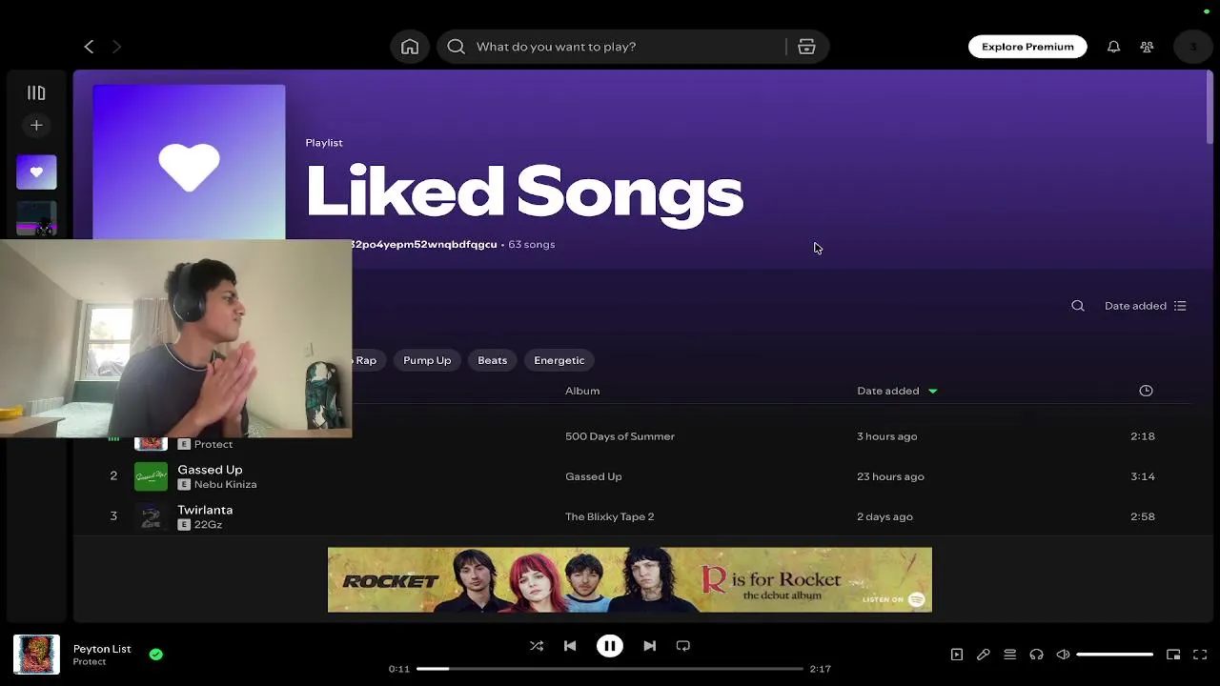Viewport: 1220px width, 686px height.
Task: Click the Liked Songs heart cover art
Action: [x=189, y=162]
